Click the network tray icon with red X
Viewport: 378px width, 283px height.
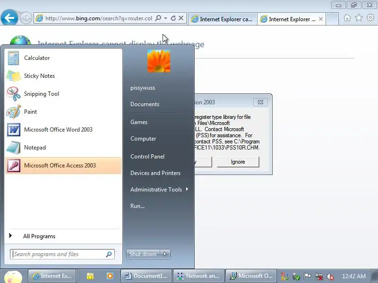[318, 276]
